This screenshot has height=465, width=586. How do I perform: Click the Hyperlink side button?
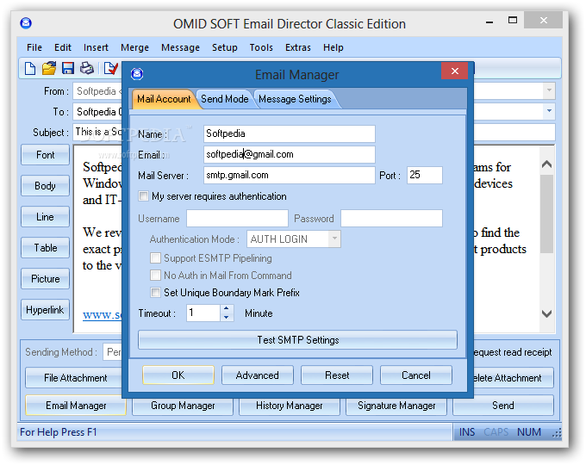(x=45, y=310)
